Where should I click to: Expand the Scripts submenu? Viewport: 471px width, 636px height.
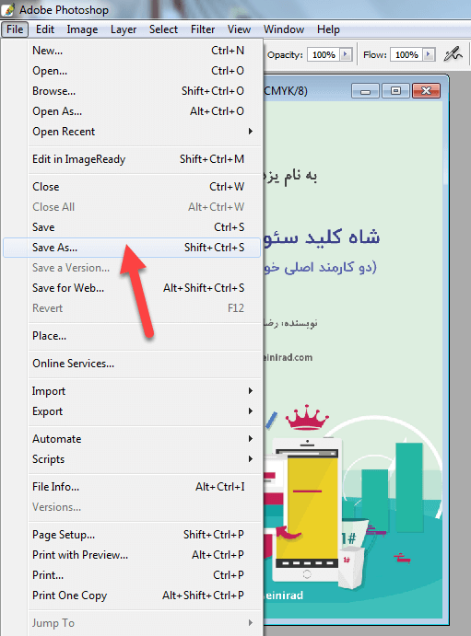[132, 459]
